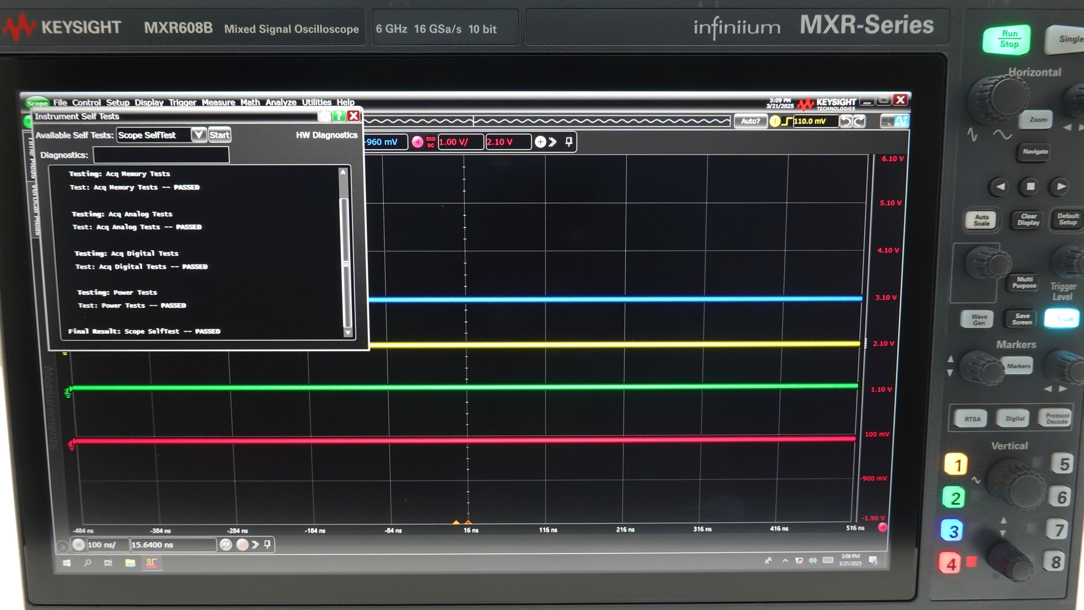Screen dimensions: 1084x610
Task: Click the round icon beside the zoom magnifier
Action: pyautogui.click(x=242, y=544)
